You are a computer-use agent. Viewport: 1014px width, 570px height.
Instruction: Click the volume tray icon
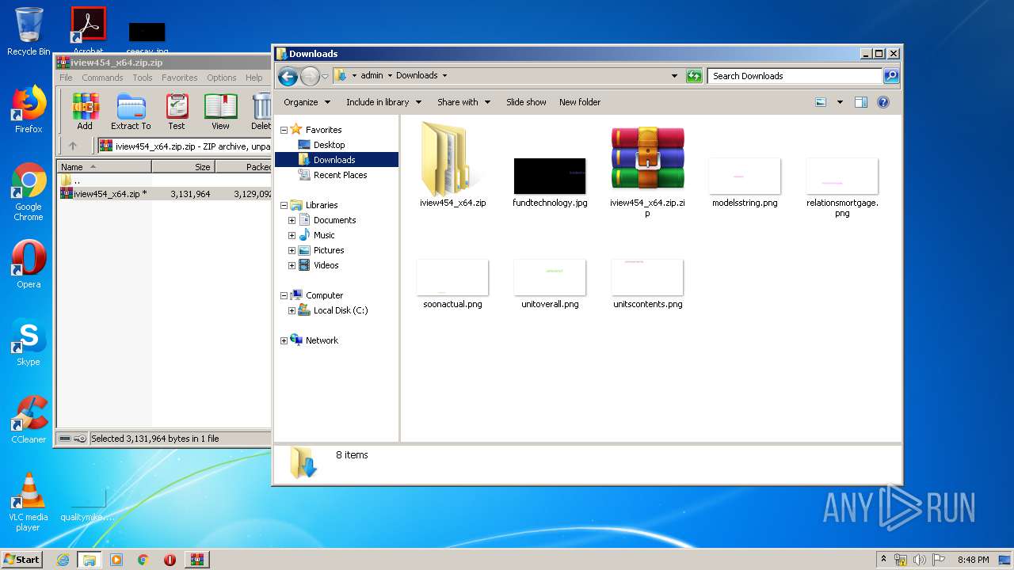[920, 560]
